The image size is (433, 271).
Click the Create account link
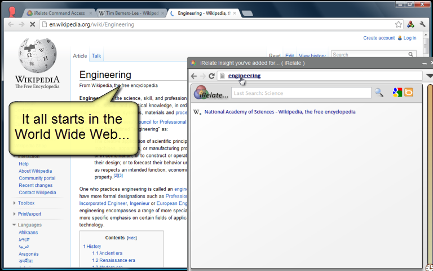(379, 38)
